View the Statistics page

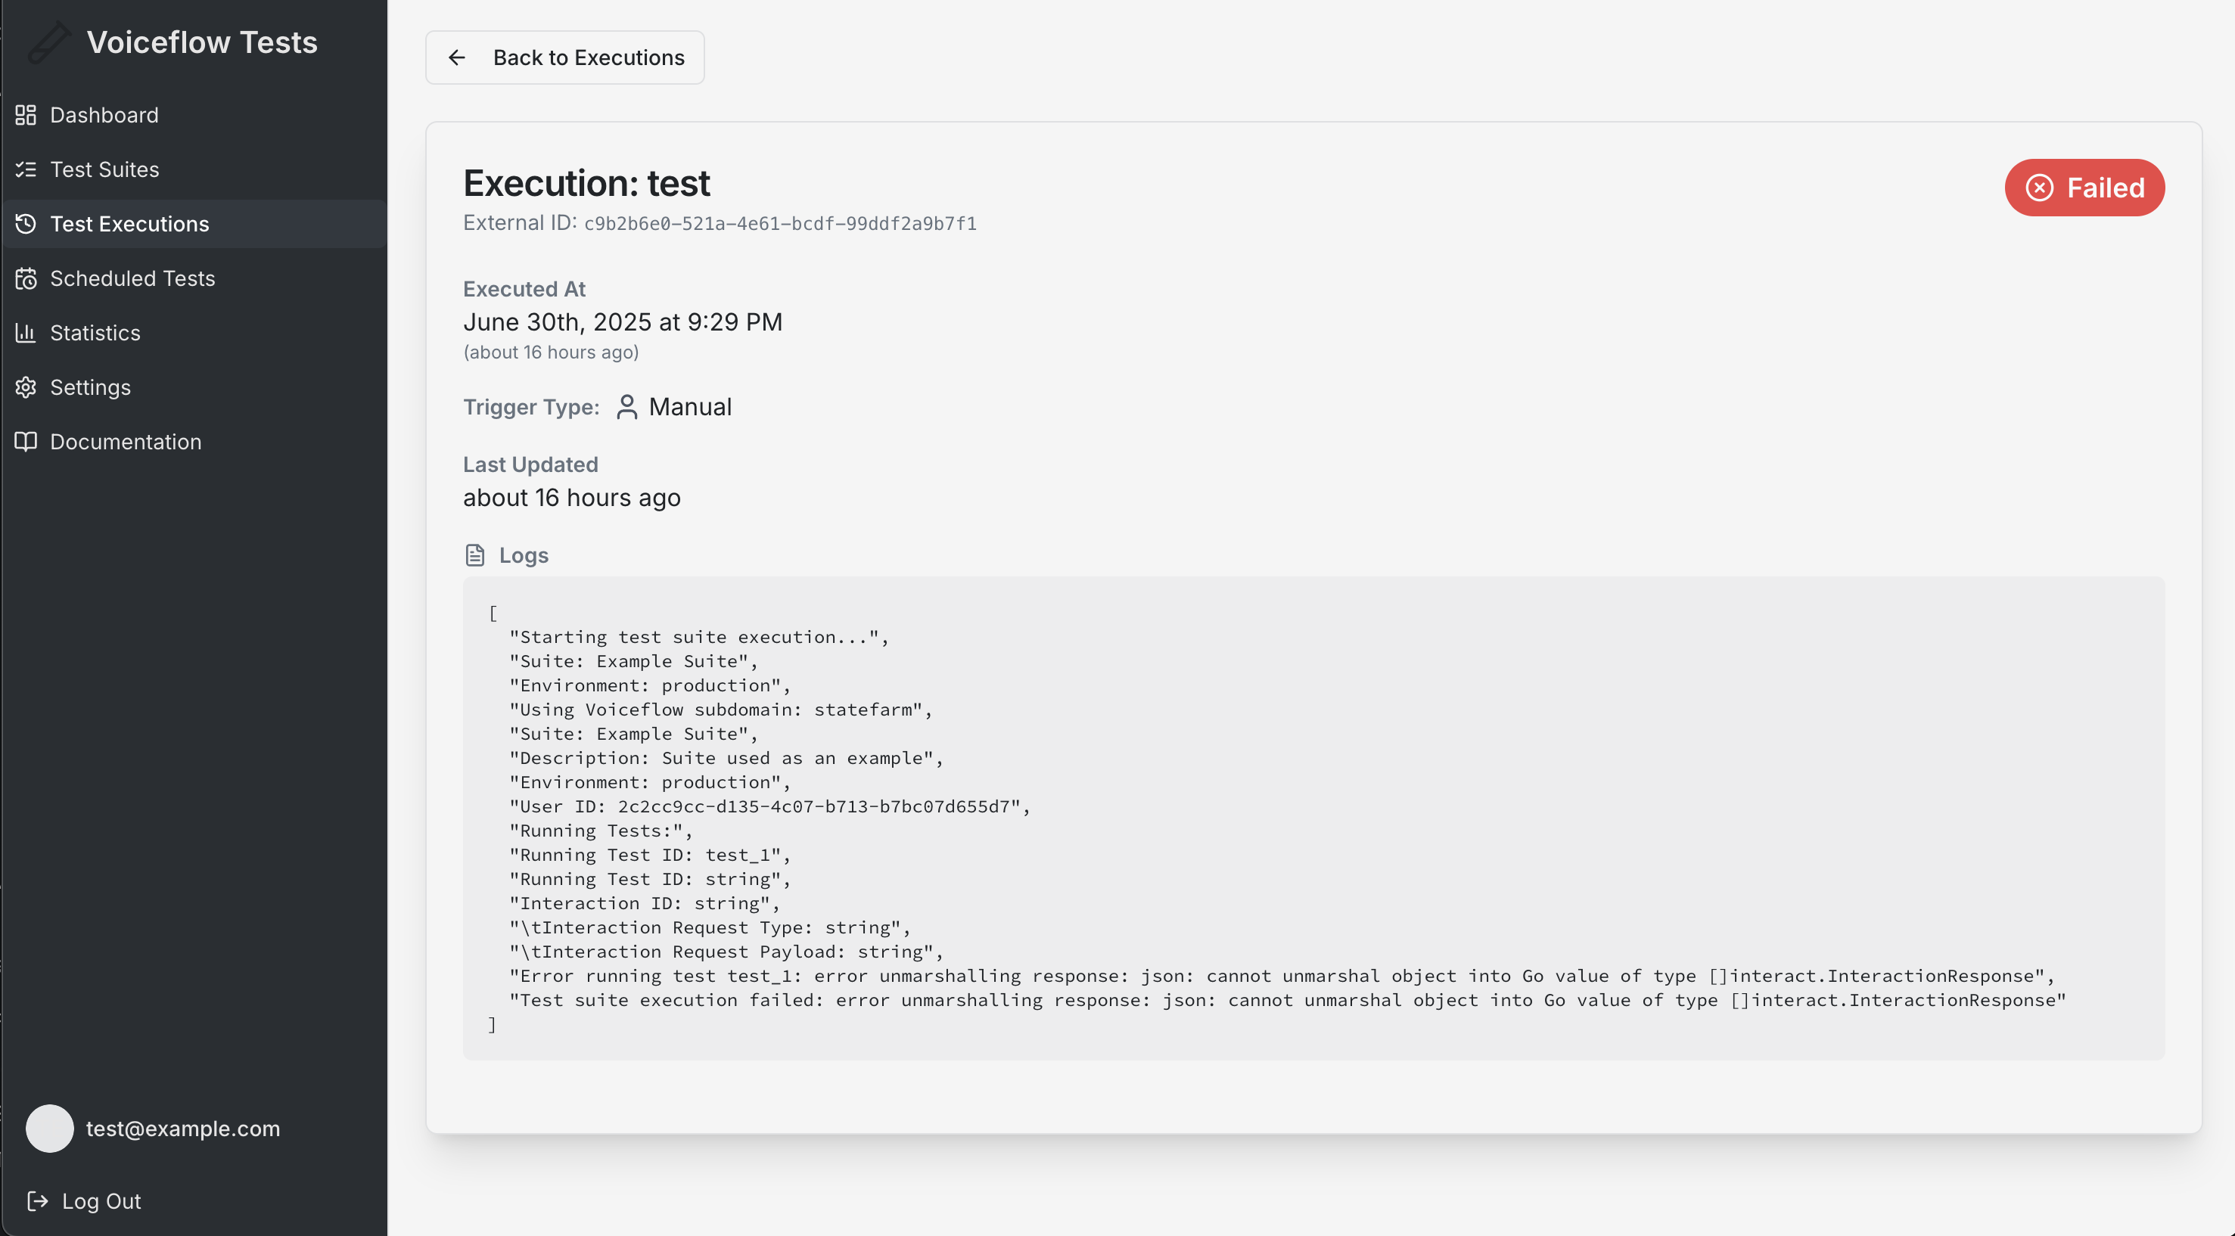tap(194, 332)
